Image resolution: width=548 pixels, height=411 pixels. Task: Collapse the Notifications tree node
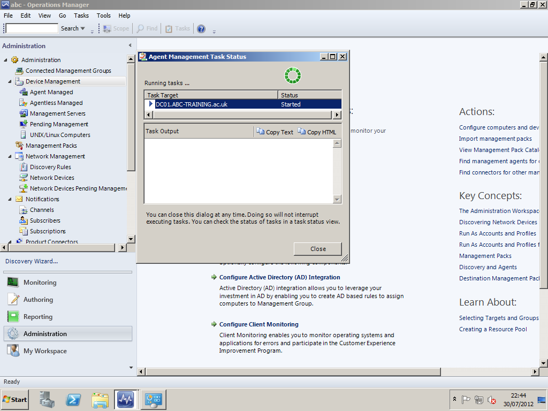click(x=10, y=199)
